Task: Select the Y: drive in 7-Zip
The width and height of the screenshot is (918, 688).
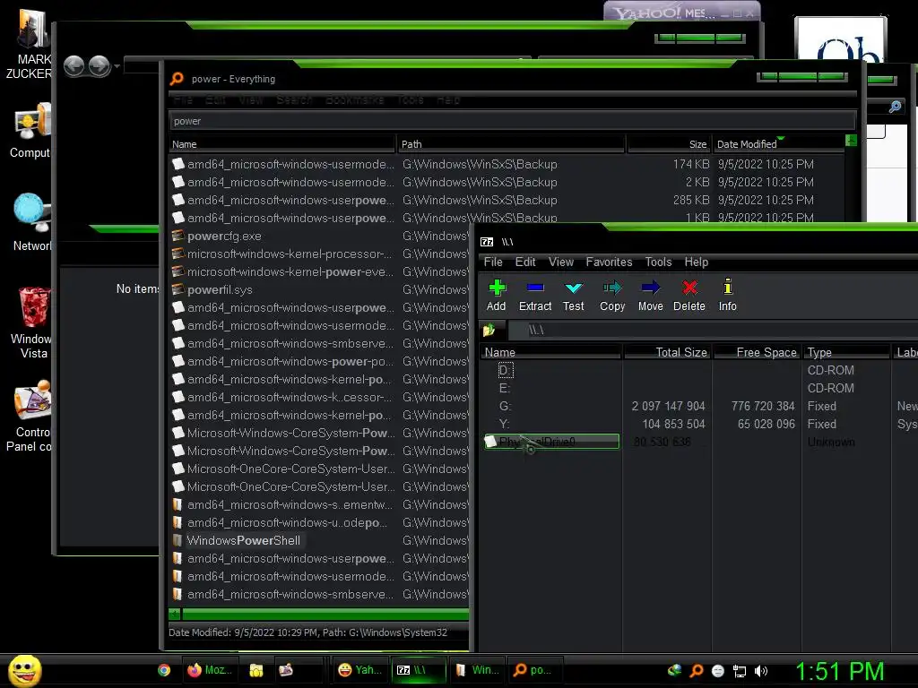Action: point(505,424)
